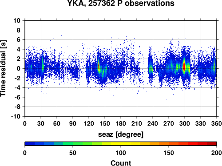This screenshot has width=222, height=166.
Task: Click the y-axis tick label 10
Action: click(x=17, y=20)
